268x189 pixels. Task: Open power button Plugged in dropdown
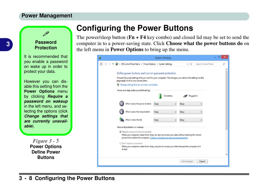tap(191, 104)
